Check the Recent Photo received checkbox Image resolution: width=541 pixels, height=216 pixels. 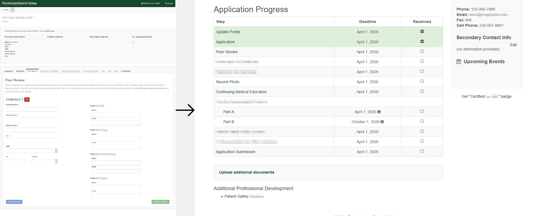pyautogui.click(x=422, y=81)
